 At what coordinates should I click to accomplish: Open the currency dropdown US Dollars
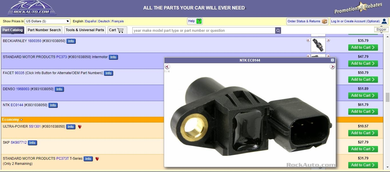47,21
